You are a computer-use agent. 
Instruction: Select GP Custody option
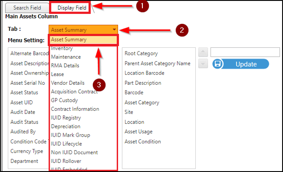64,100
